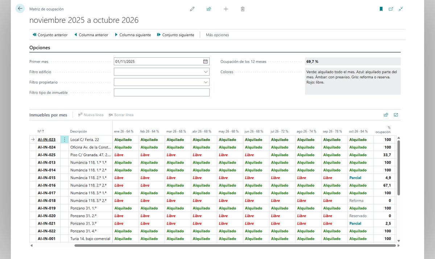Click the horizontal scrollbar of the grid

[235, 246]
